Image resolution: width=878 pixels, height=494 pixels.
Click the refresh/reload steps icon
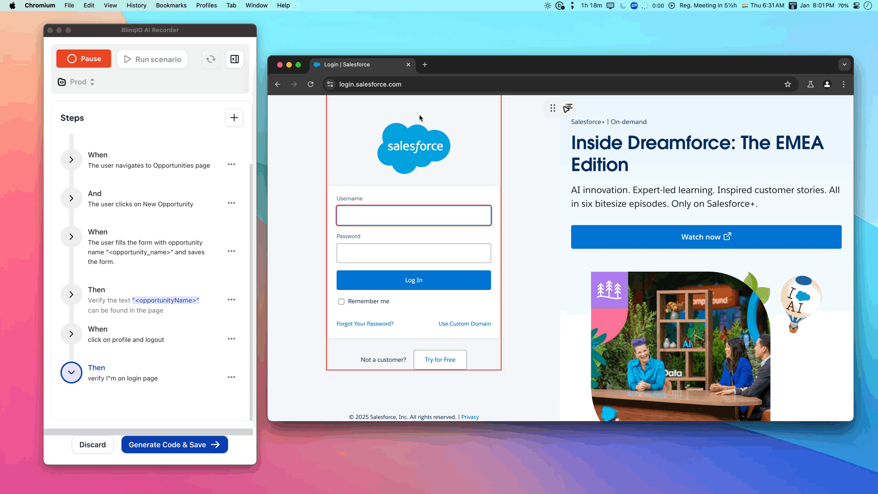(210, 59)
